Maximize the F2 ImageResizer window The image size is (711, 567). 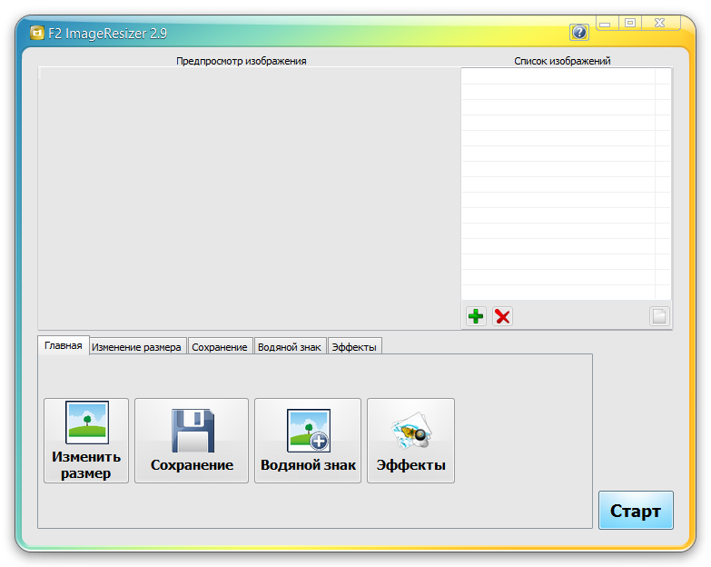point(629,24)
